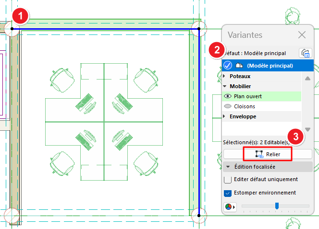Image resolution: width=319 pixels, height=229 pixels.
Task: Expand the Enveloppe group
Action: pyautogui.click(x=224, y=116)
